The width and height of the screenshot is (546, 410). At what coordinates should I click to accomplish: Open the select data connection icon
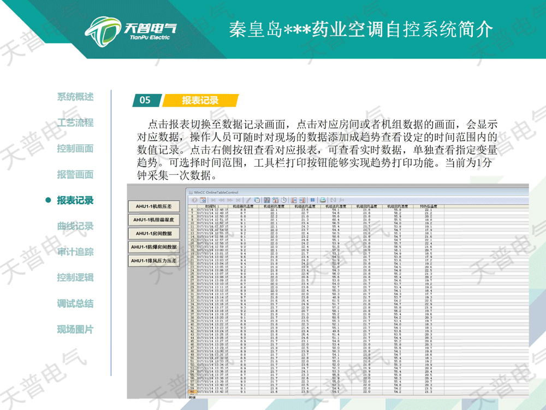pyautogui.click(x=267, y=200)
